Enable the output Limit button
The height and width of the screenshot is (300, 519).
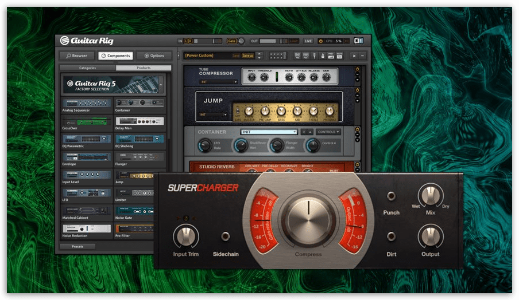tap(293, 41)
